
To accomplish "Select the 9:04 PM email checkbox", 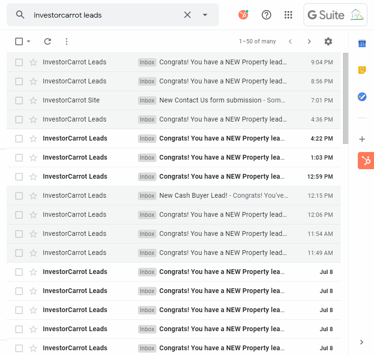I will [19, 62].
